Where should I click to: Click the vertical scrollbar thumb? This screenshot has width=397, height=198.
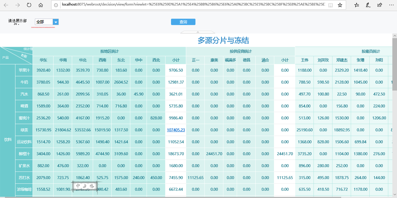[x=395, y=65]
